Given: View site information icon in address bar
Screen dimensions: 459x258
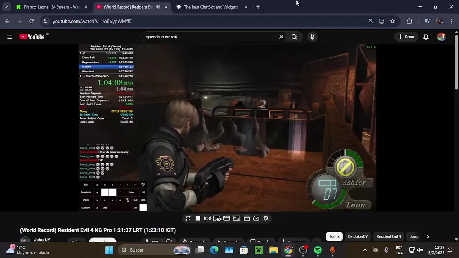Looking at the screenshot, I should [46, 21].
